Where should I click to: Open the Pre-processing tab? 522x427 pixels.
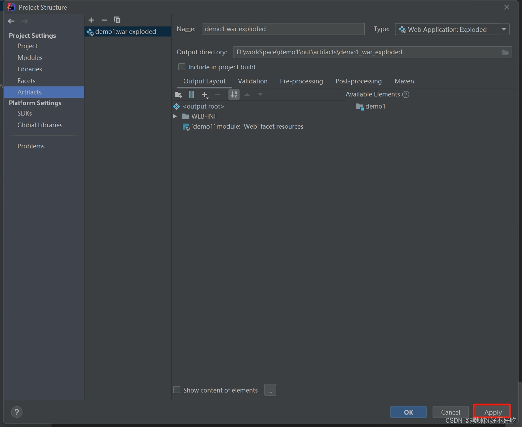(x=301, y=81)
